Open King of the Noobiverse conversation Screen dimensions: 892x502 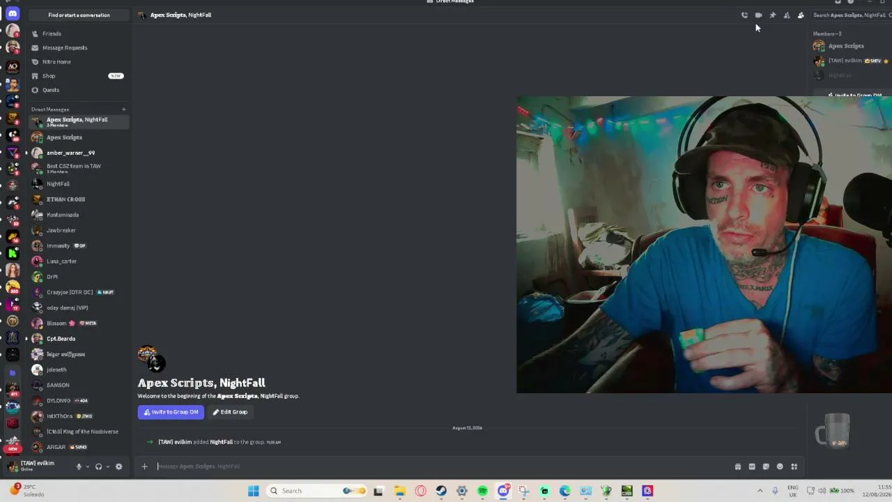pyautogui.click(x=79, y=432)
